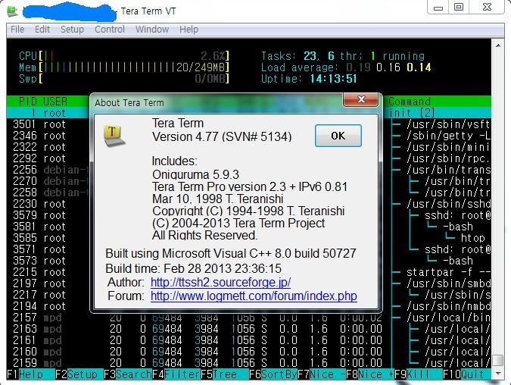
Task: Click the Tera Term logo in About dialog
Action: [114, 136]
